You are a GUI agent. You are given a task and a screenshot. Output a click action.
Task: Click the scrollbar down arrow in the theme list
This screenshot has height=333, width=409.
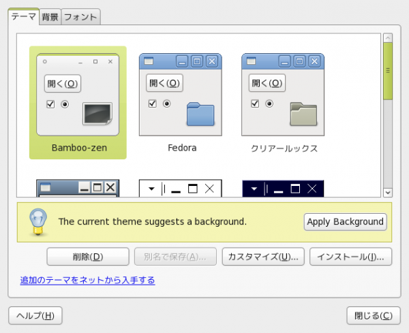(x=388, y=193)
